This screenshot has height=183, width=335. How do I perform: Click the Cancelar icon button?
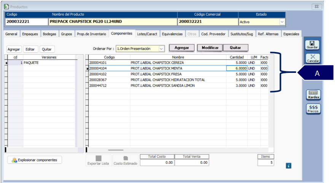click(x=313, y=58)
